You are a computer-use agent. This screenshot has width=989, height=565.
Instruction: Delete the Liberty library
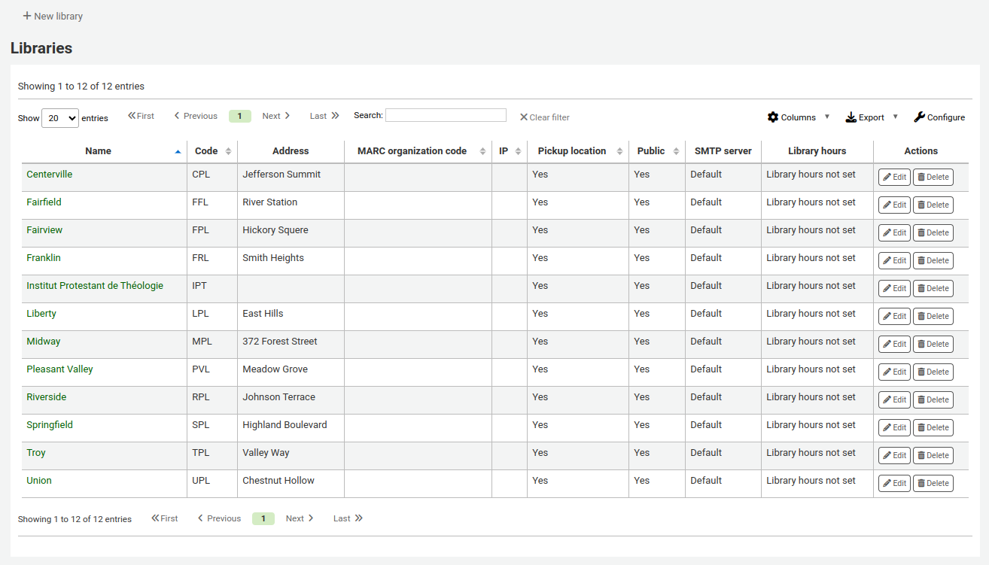pos(933,317)
